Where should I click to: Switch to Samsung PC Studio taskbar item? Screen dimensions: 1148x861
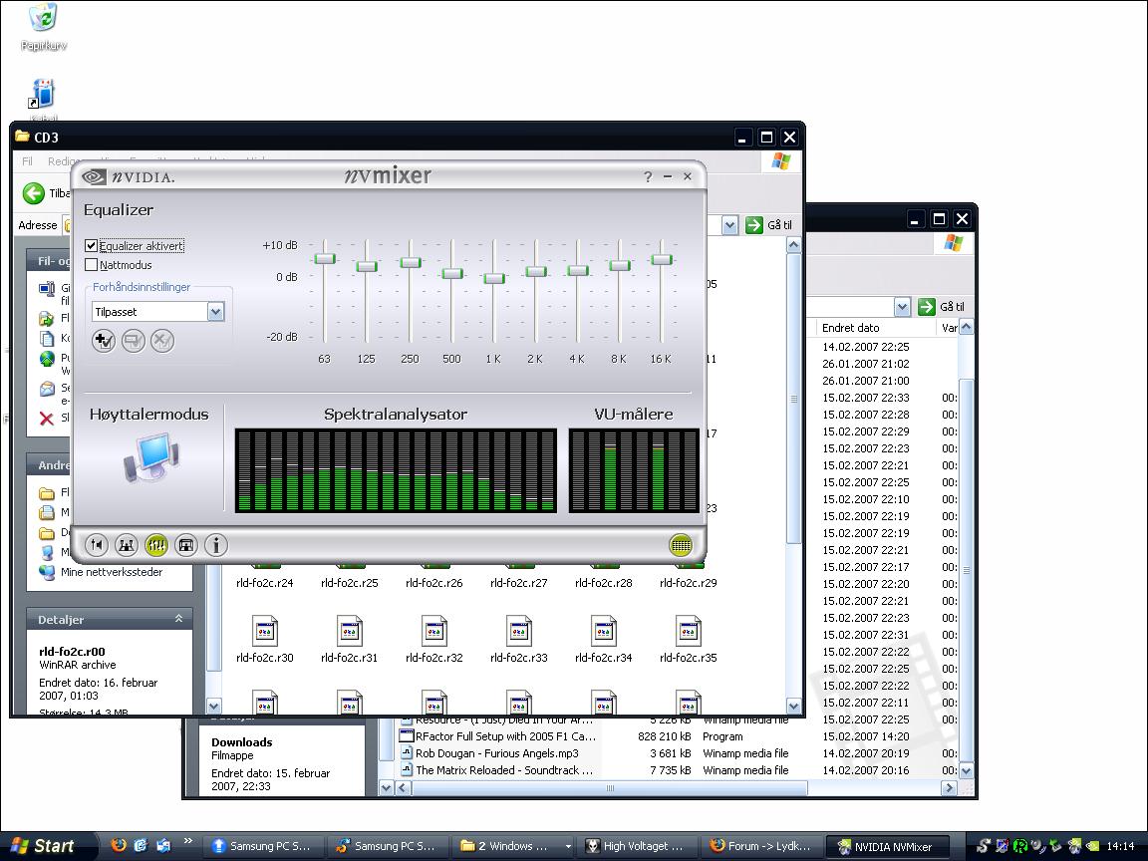click(262, 846)
